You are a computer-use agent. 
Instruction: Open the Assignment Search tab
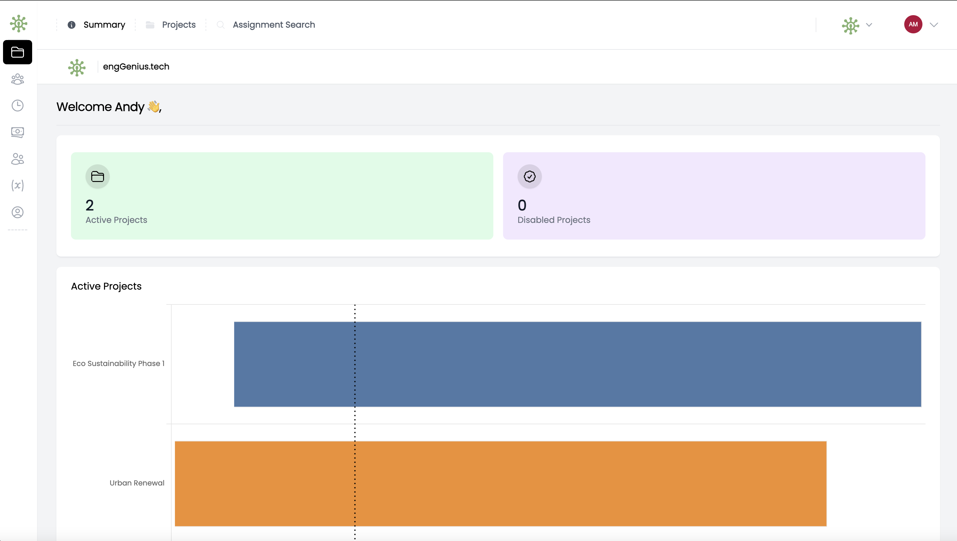(274, 25)
